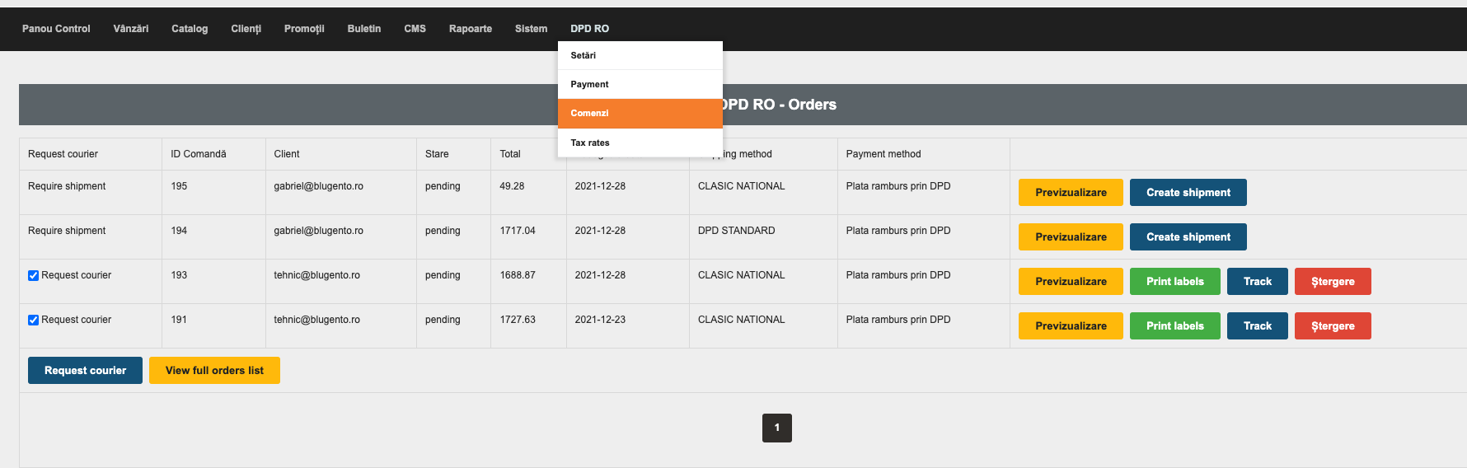Click View full orders list
This screenshot has height=468, width=1467.
[214, 371]
